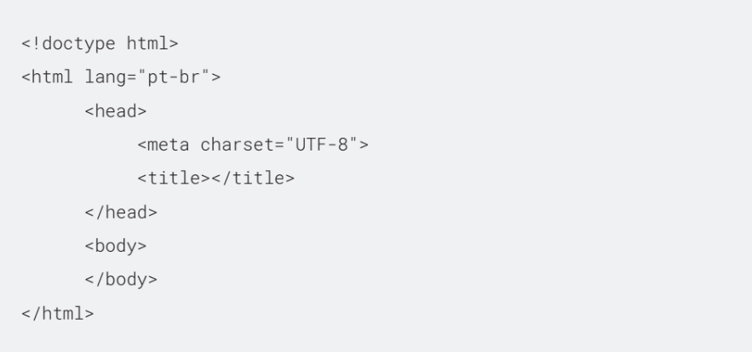Click the meta charset tag
Viewport: 752px width, 352px height.
(x=253, y=145)
